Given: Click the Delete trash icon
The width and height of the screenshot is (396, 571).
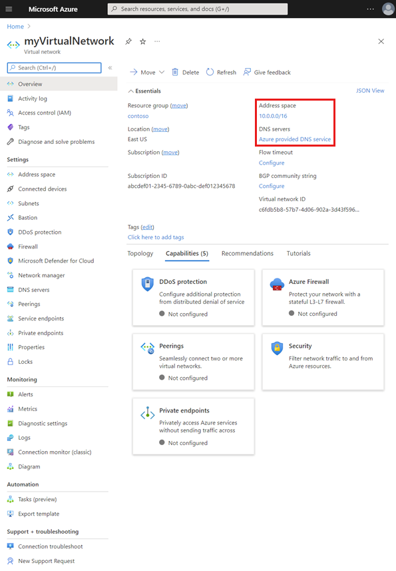Looking at the screenshot, I should click(175, 72).
